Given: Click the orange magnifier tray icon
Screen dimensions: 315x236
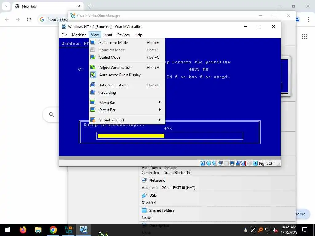Looking at the screenshot, I should tap(261, 230).
